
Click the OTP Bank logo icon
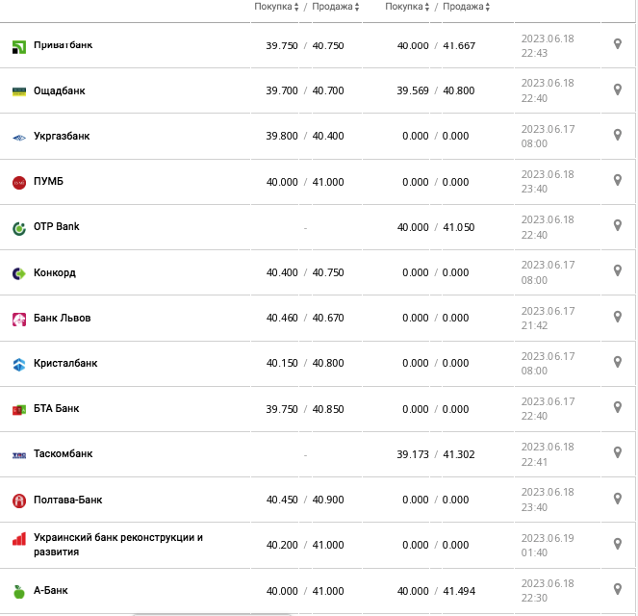(18, 228)
